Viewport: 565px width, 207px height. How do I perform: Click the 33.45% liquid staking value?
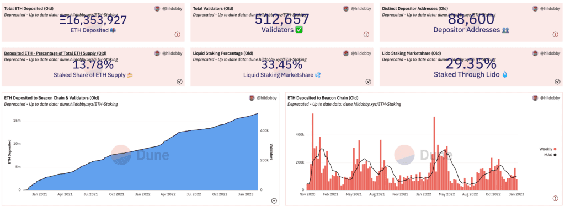coord(282,65)
